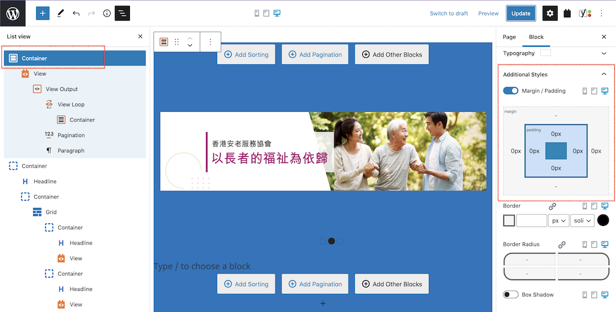Switch top bar preview to desktop device

point(277,13)
